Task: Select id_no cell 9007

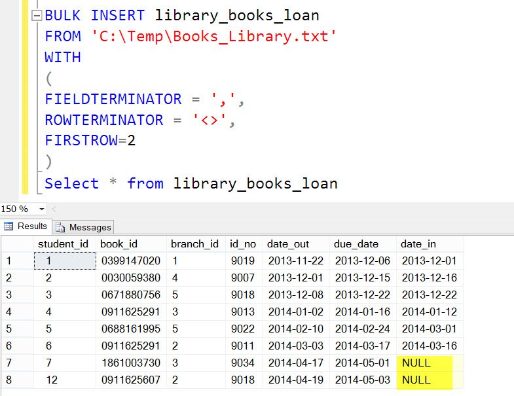Action: pyautogui.click(x=244, y=278)
